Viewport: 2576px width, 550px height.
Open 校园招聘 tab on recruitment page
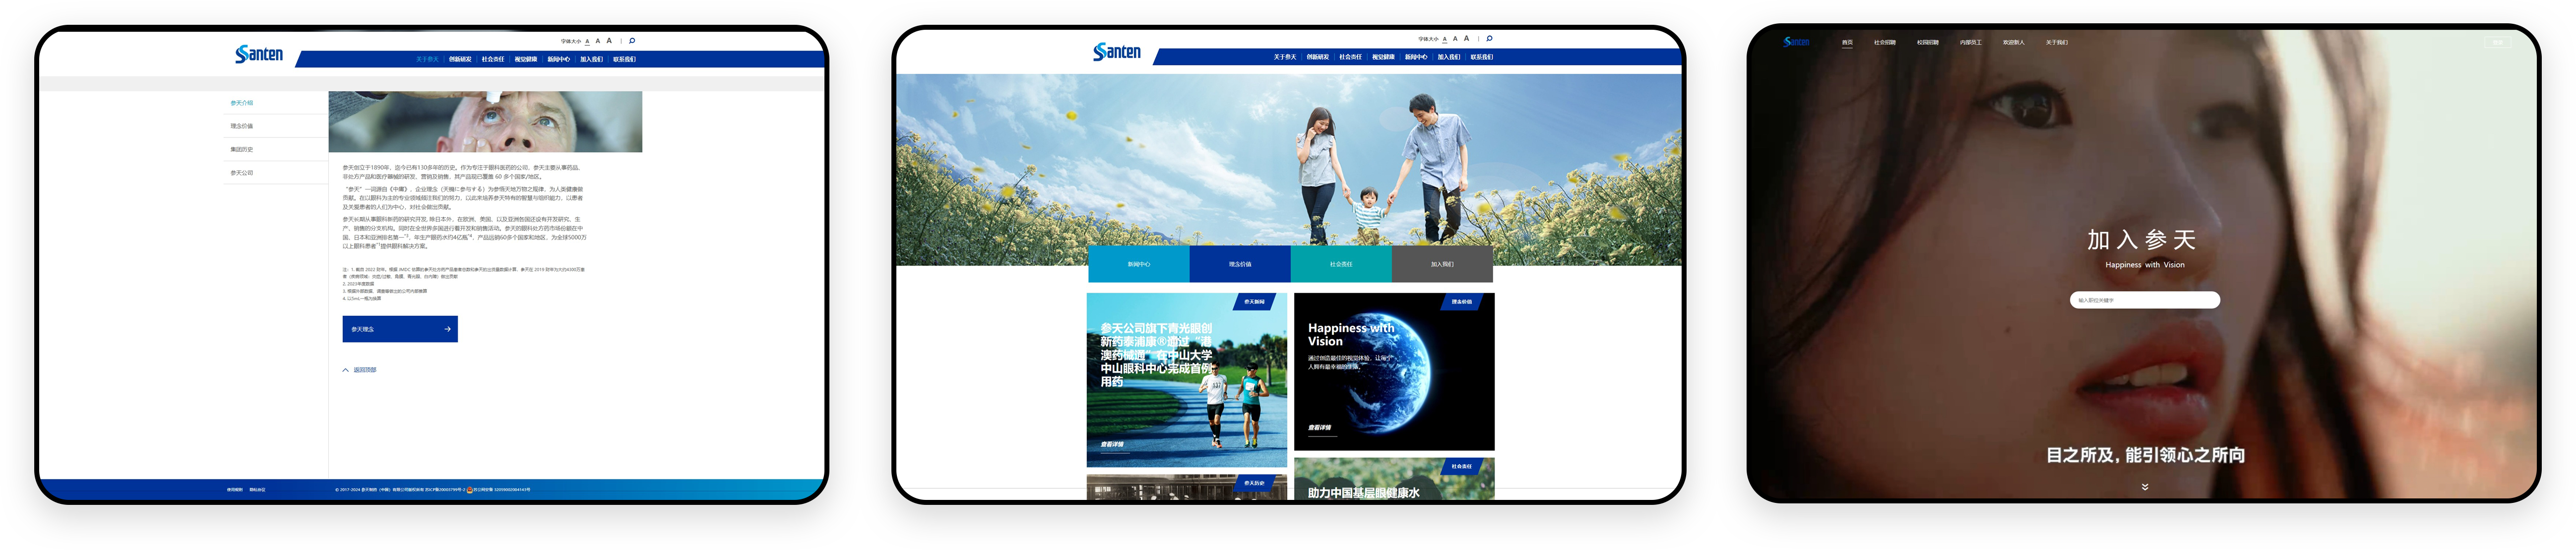tap(1927, 43)
